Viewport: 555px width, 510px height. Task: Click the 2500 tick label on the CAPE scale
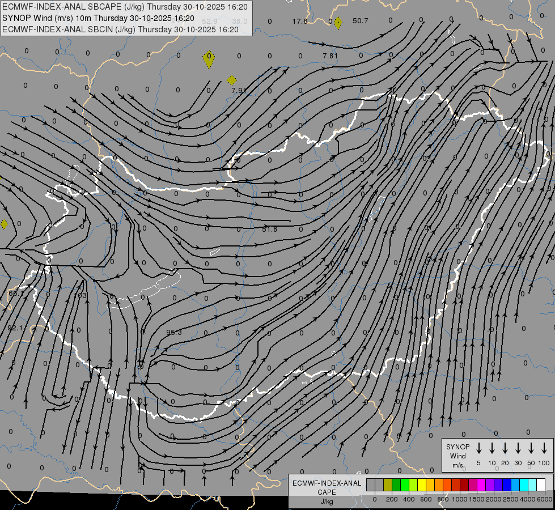[511, 499]
